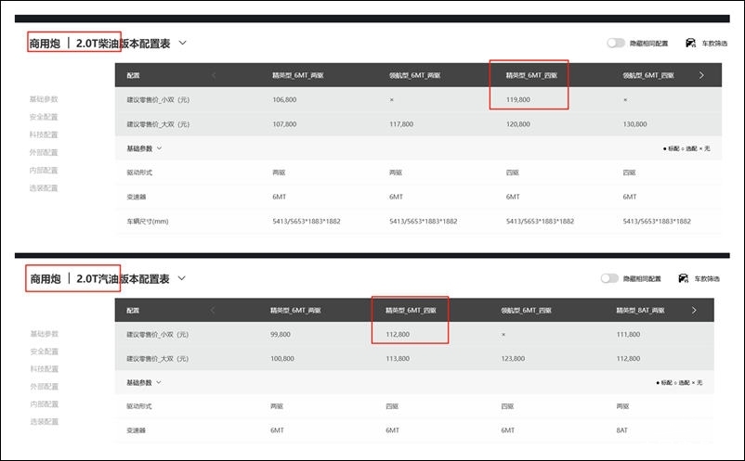This screenshot has height=461, width=745.
Task: Click the 123,800 price cell
Action: [x=513, y=359]
